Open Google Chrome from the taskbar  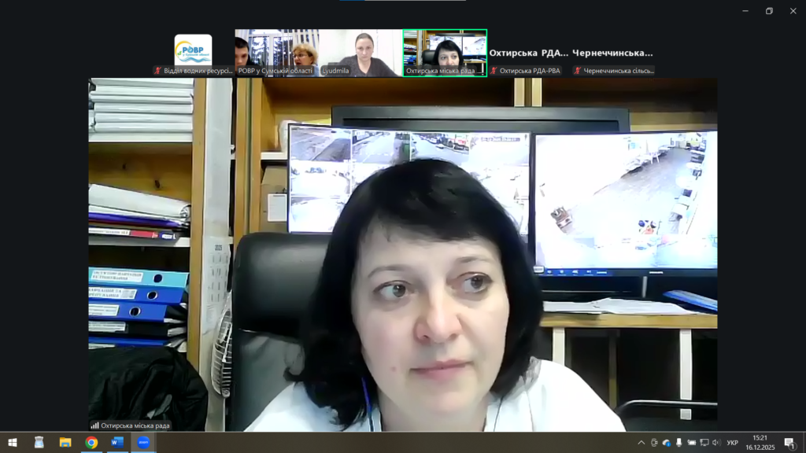coord(91,443)
